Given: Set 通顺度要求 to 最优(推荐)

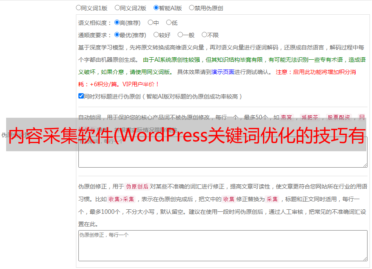Looking at the screenshot, I should [x=117, y=35].
